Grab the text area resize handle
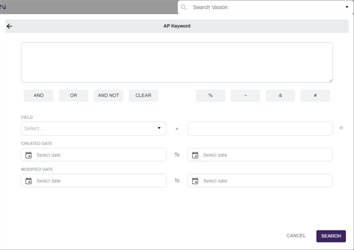 tap(330, 81)
